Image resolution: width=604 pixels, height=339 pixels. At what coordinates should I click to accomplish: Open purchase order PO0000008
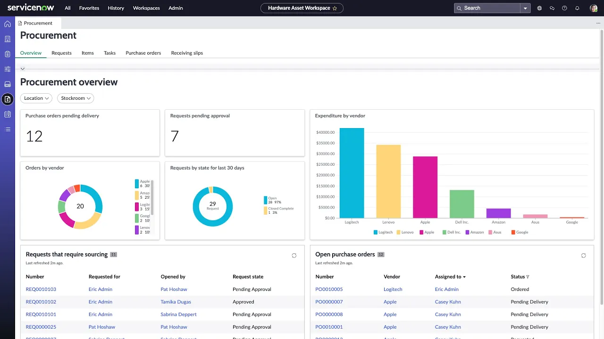329,315
